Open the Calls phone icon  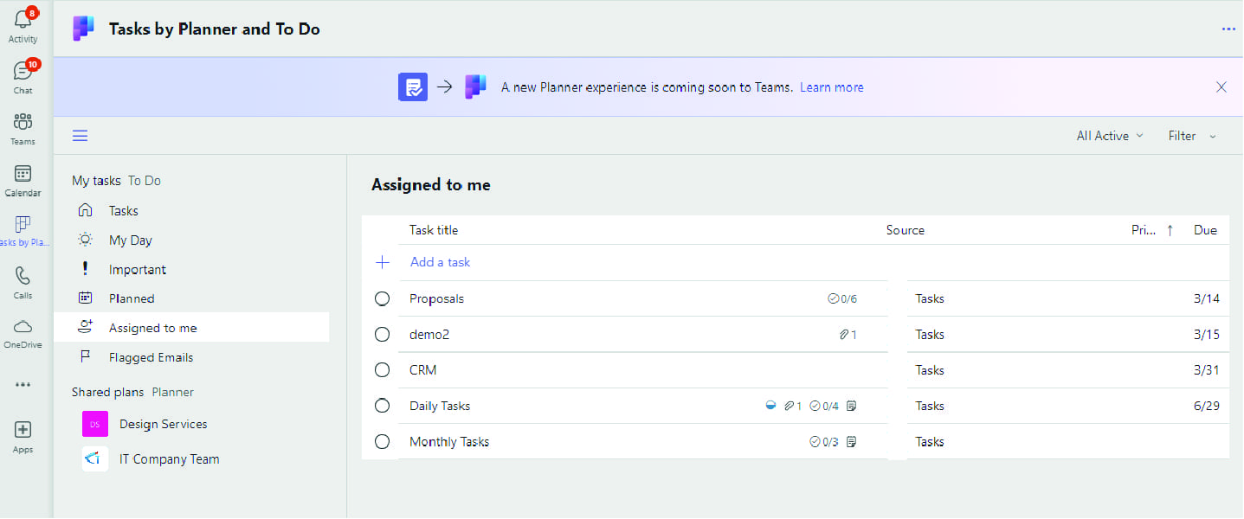click(23, 276)
